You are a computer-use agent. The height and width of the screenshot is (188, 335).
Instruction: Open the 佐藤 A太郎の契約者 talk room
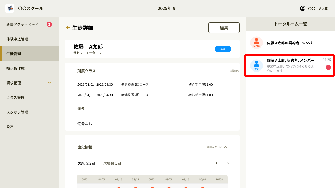tap(291, 43)
